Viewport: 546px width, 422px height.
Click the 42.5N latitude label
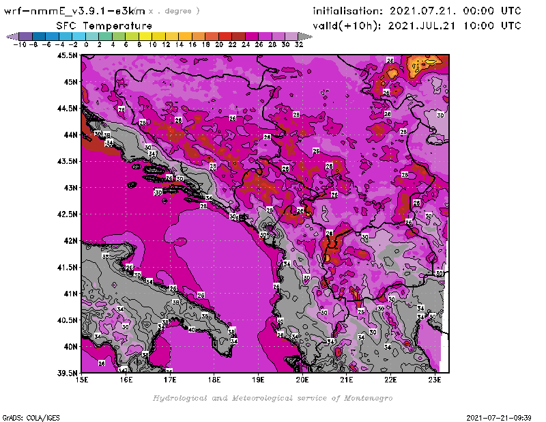pyautogui.click(x=67, y=214)
